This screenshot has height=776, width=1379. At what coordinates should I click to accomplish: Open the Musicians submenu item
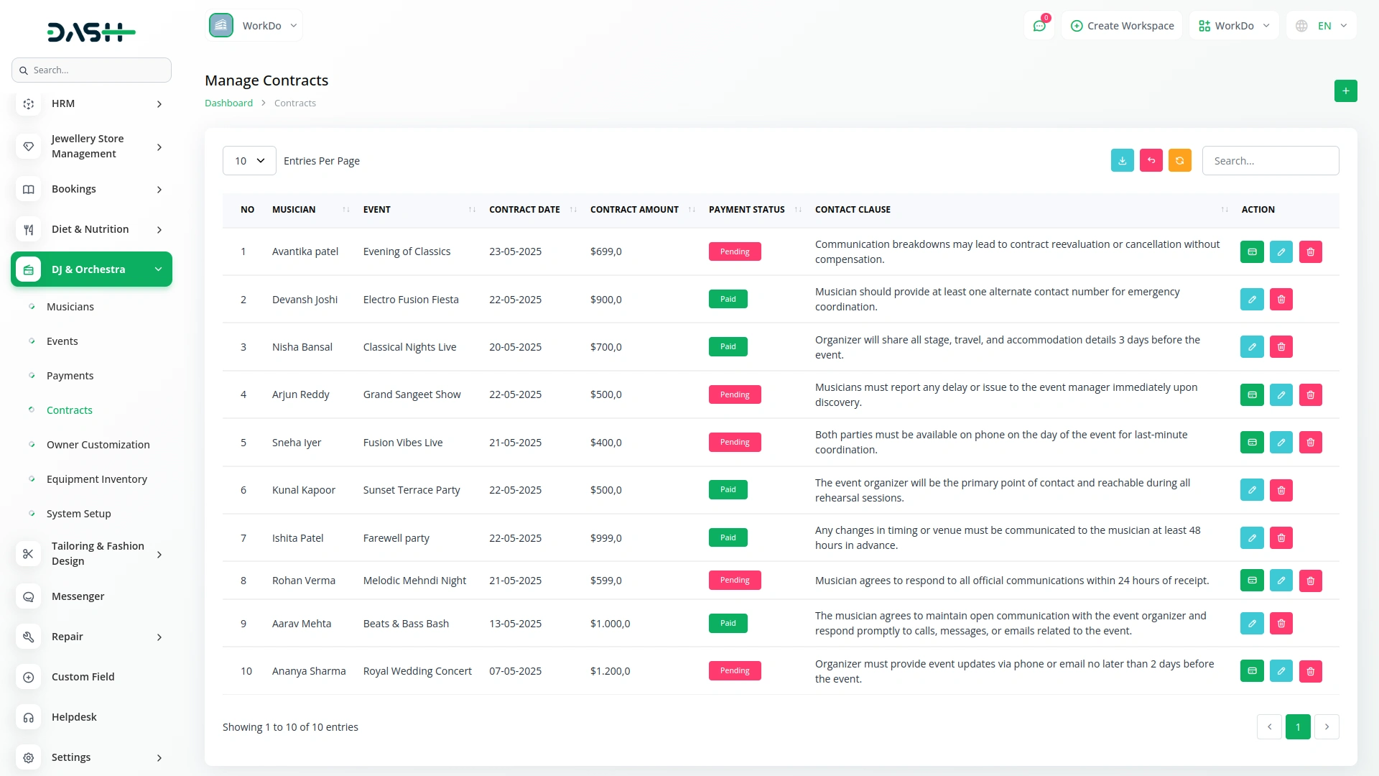[70, 307]
